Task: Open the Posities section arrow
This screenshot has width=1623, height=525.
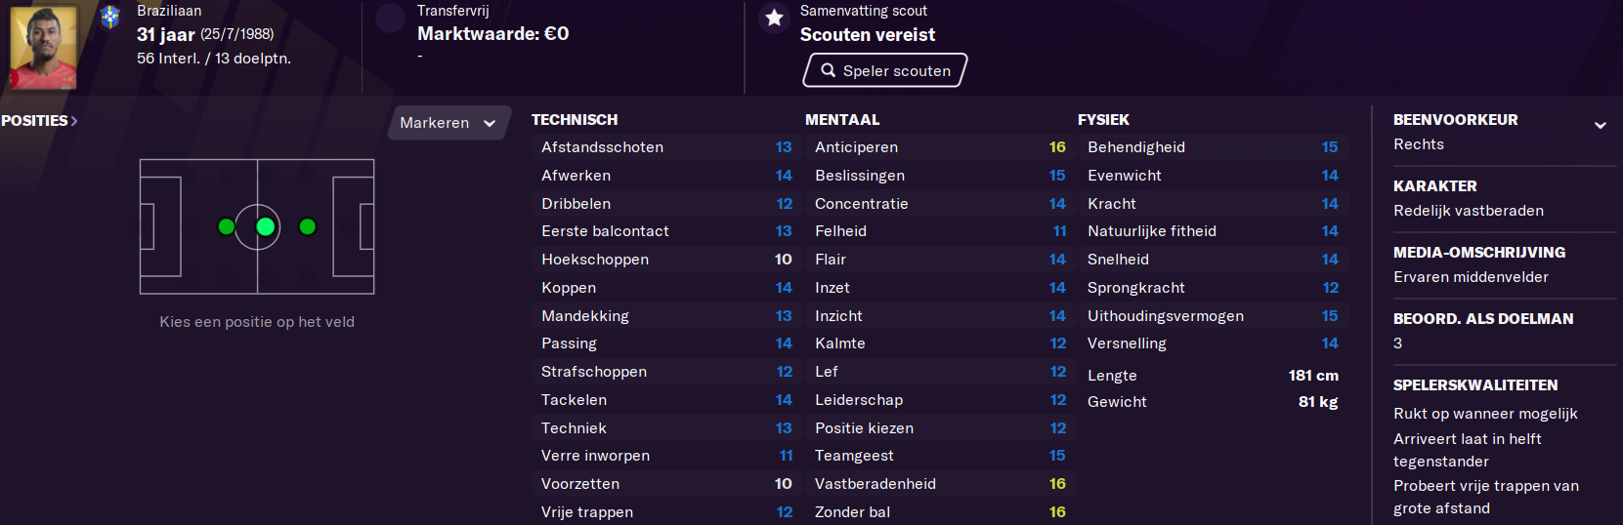Action: click(74, 121)
